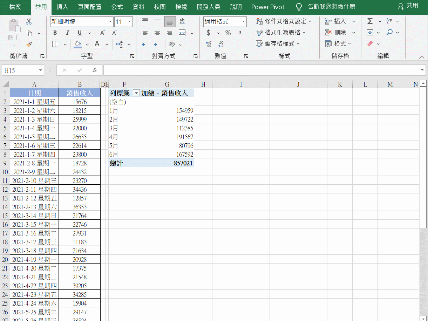The width and height of the screenshot is (428, 321).
Task: Toggle bold formatting
Action: click(55, 33)
